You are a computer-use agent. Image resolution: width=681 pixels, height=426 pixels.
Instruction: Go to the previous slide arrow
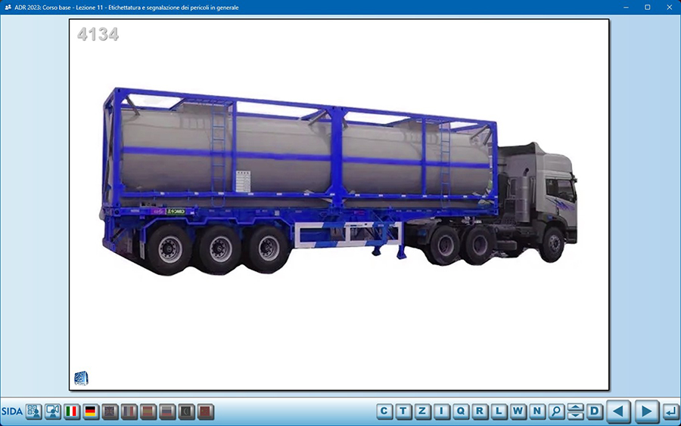[x=618, y=412]
